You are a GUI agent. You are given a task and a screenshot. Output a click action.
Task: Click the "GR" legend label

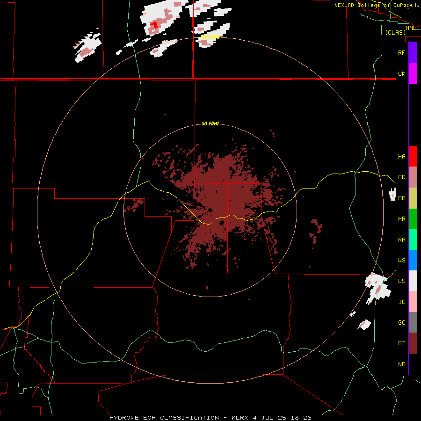(401, 177)
